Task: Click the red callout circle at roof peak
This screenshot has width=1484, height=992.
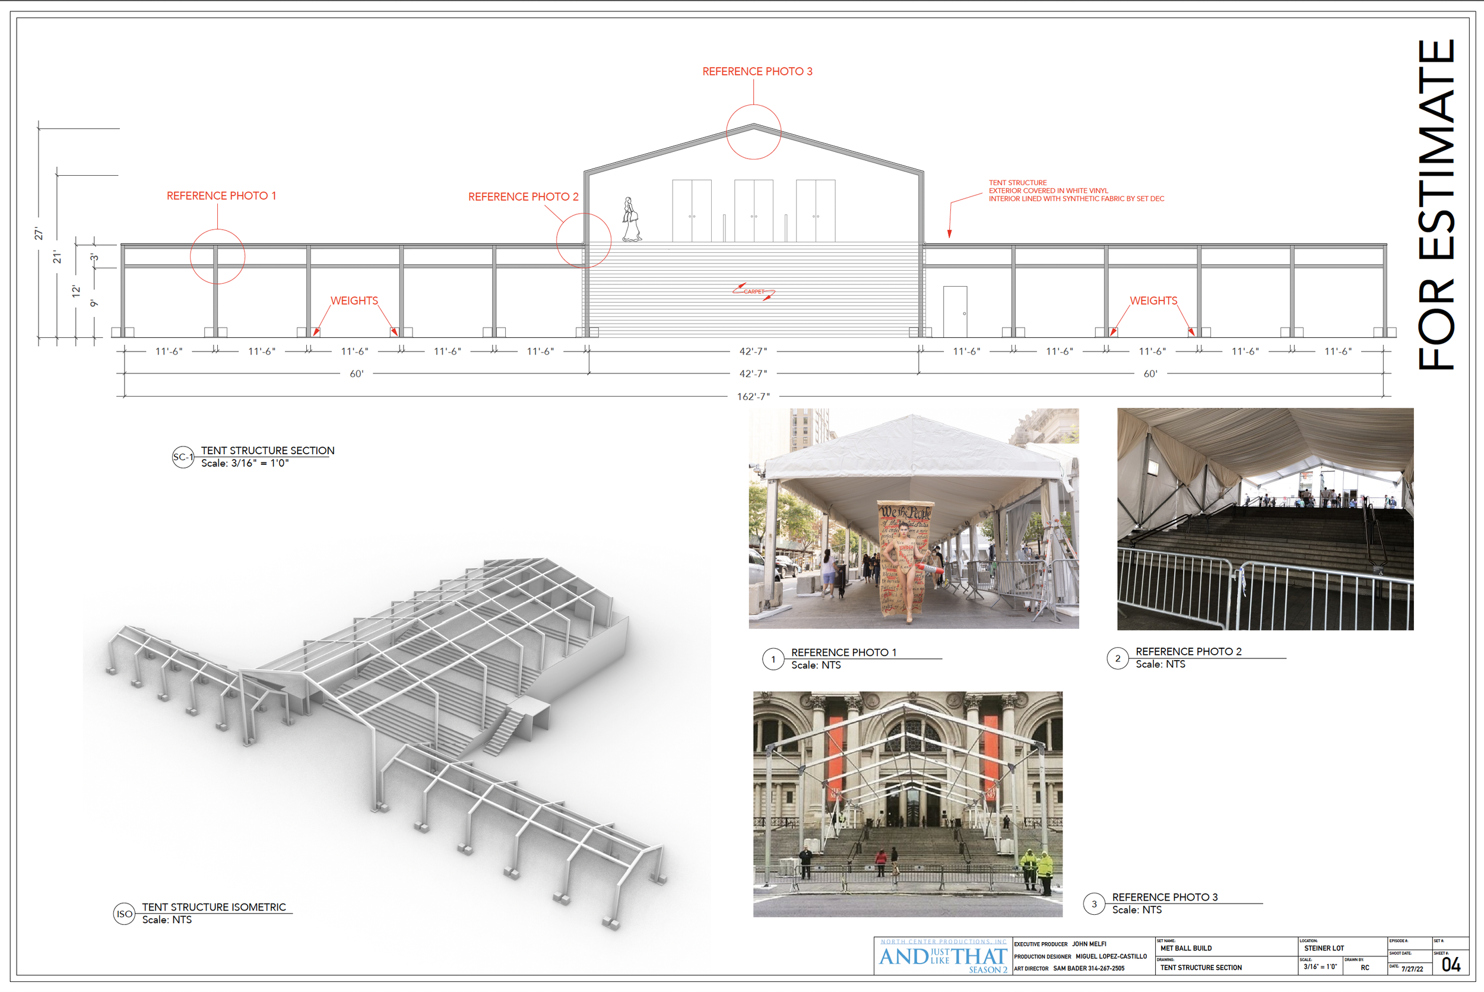Action: (x=753, y=132)
